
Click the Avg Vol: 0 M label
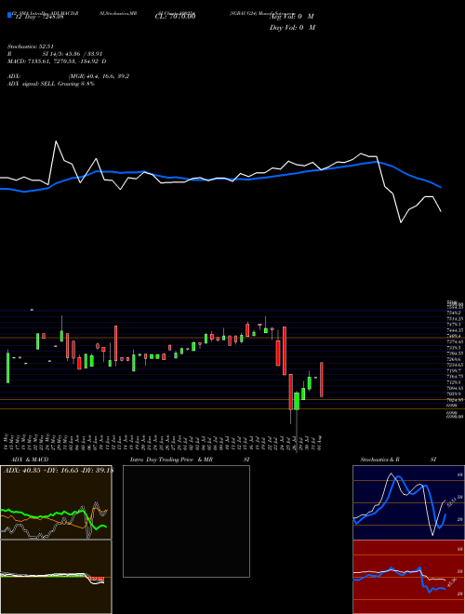coord(292,17)
